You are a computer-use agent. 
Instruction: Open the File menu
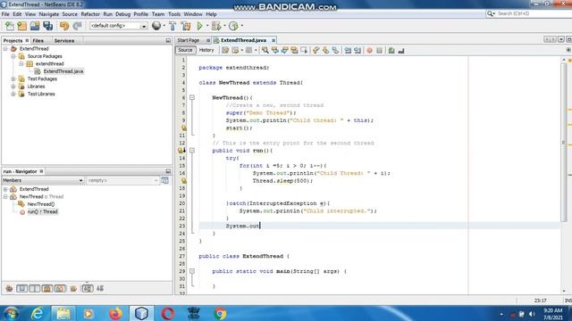5,14
